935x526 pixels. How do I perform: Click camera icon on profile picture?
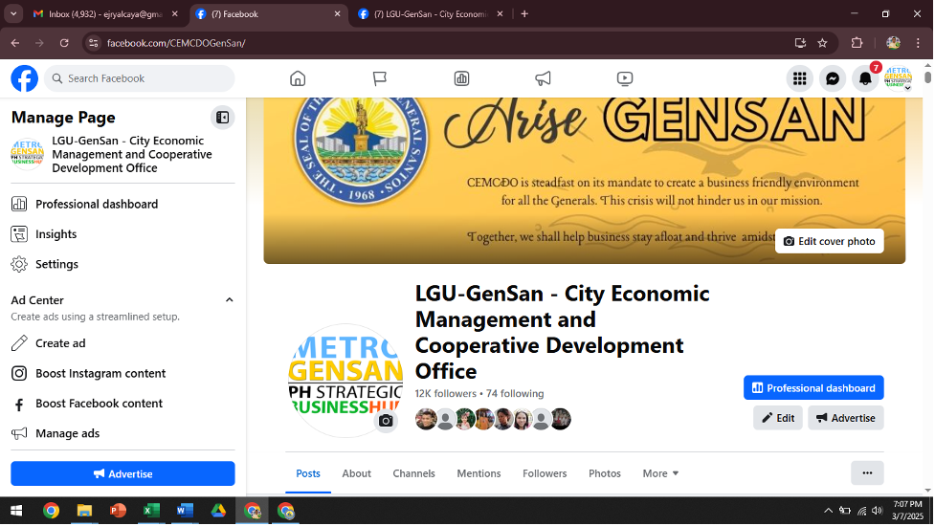coord(386,421)
